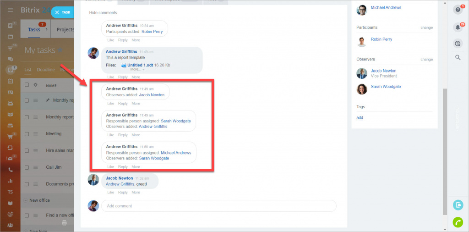Click change next to Observers
Screen dimensions: 469x232
(x=426, y=59)
